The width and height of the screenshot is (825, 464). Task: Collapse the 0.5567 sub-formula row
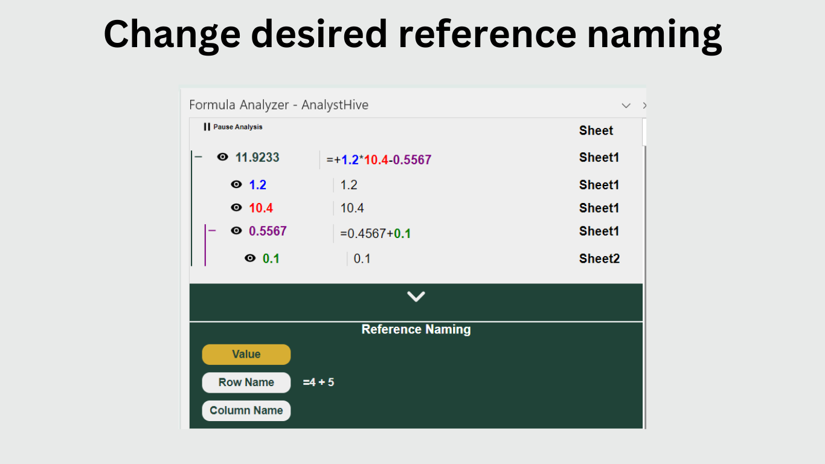coord(212,230)
